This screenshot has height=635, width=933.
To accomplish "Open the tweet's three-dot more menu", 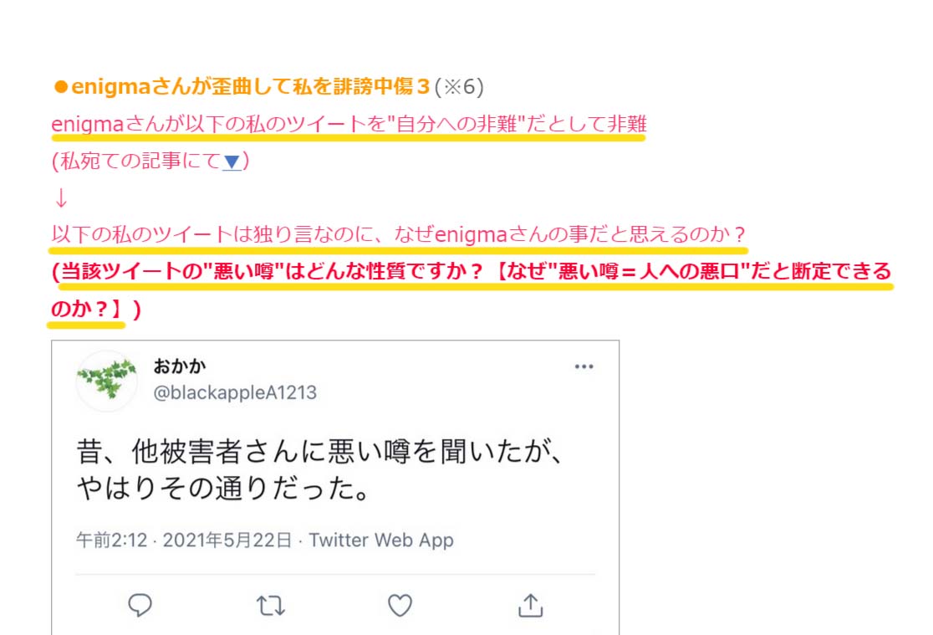I will [x=584, y=366].
